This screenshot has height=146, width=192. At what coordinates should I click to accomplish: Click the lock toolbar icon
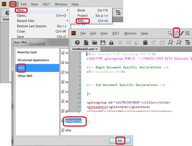pos(111,42)
